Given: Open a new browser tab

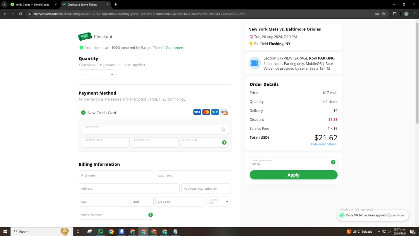Looking at the screenshot, I should pos(116,4).
